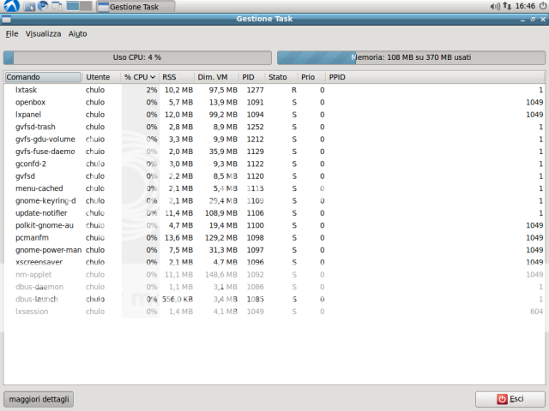Click the Esci button
The image size is (549, 411).
(x=510, y=399)
